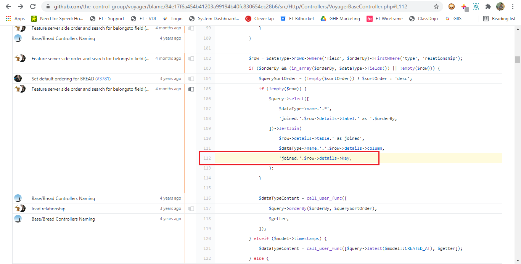Image resolution: width=521 pixels, height=264 pixels.
Task: Open author avatar beside line 118 commit
Action: [x=18, y=219]
